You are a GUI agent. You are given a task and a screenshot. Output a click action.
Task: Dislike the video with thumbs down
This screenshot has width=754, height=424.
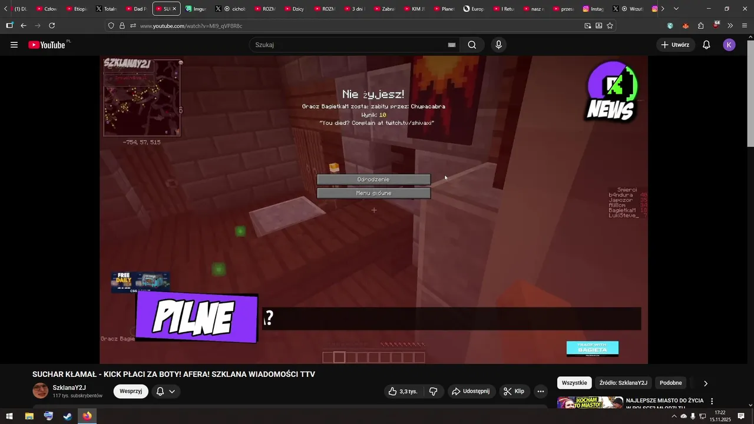coord(433,391)
